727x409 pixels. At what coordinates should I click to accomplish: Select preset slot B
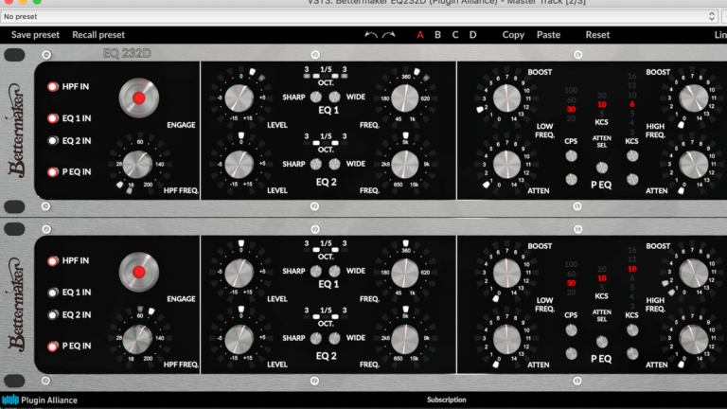point(437,35)
